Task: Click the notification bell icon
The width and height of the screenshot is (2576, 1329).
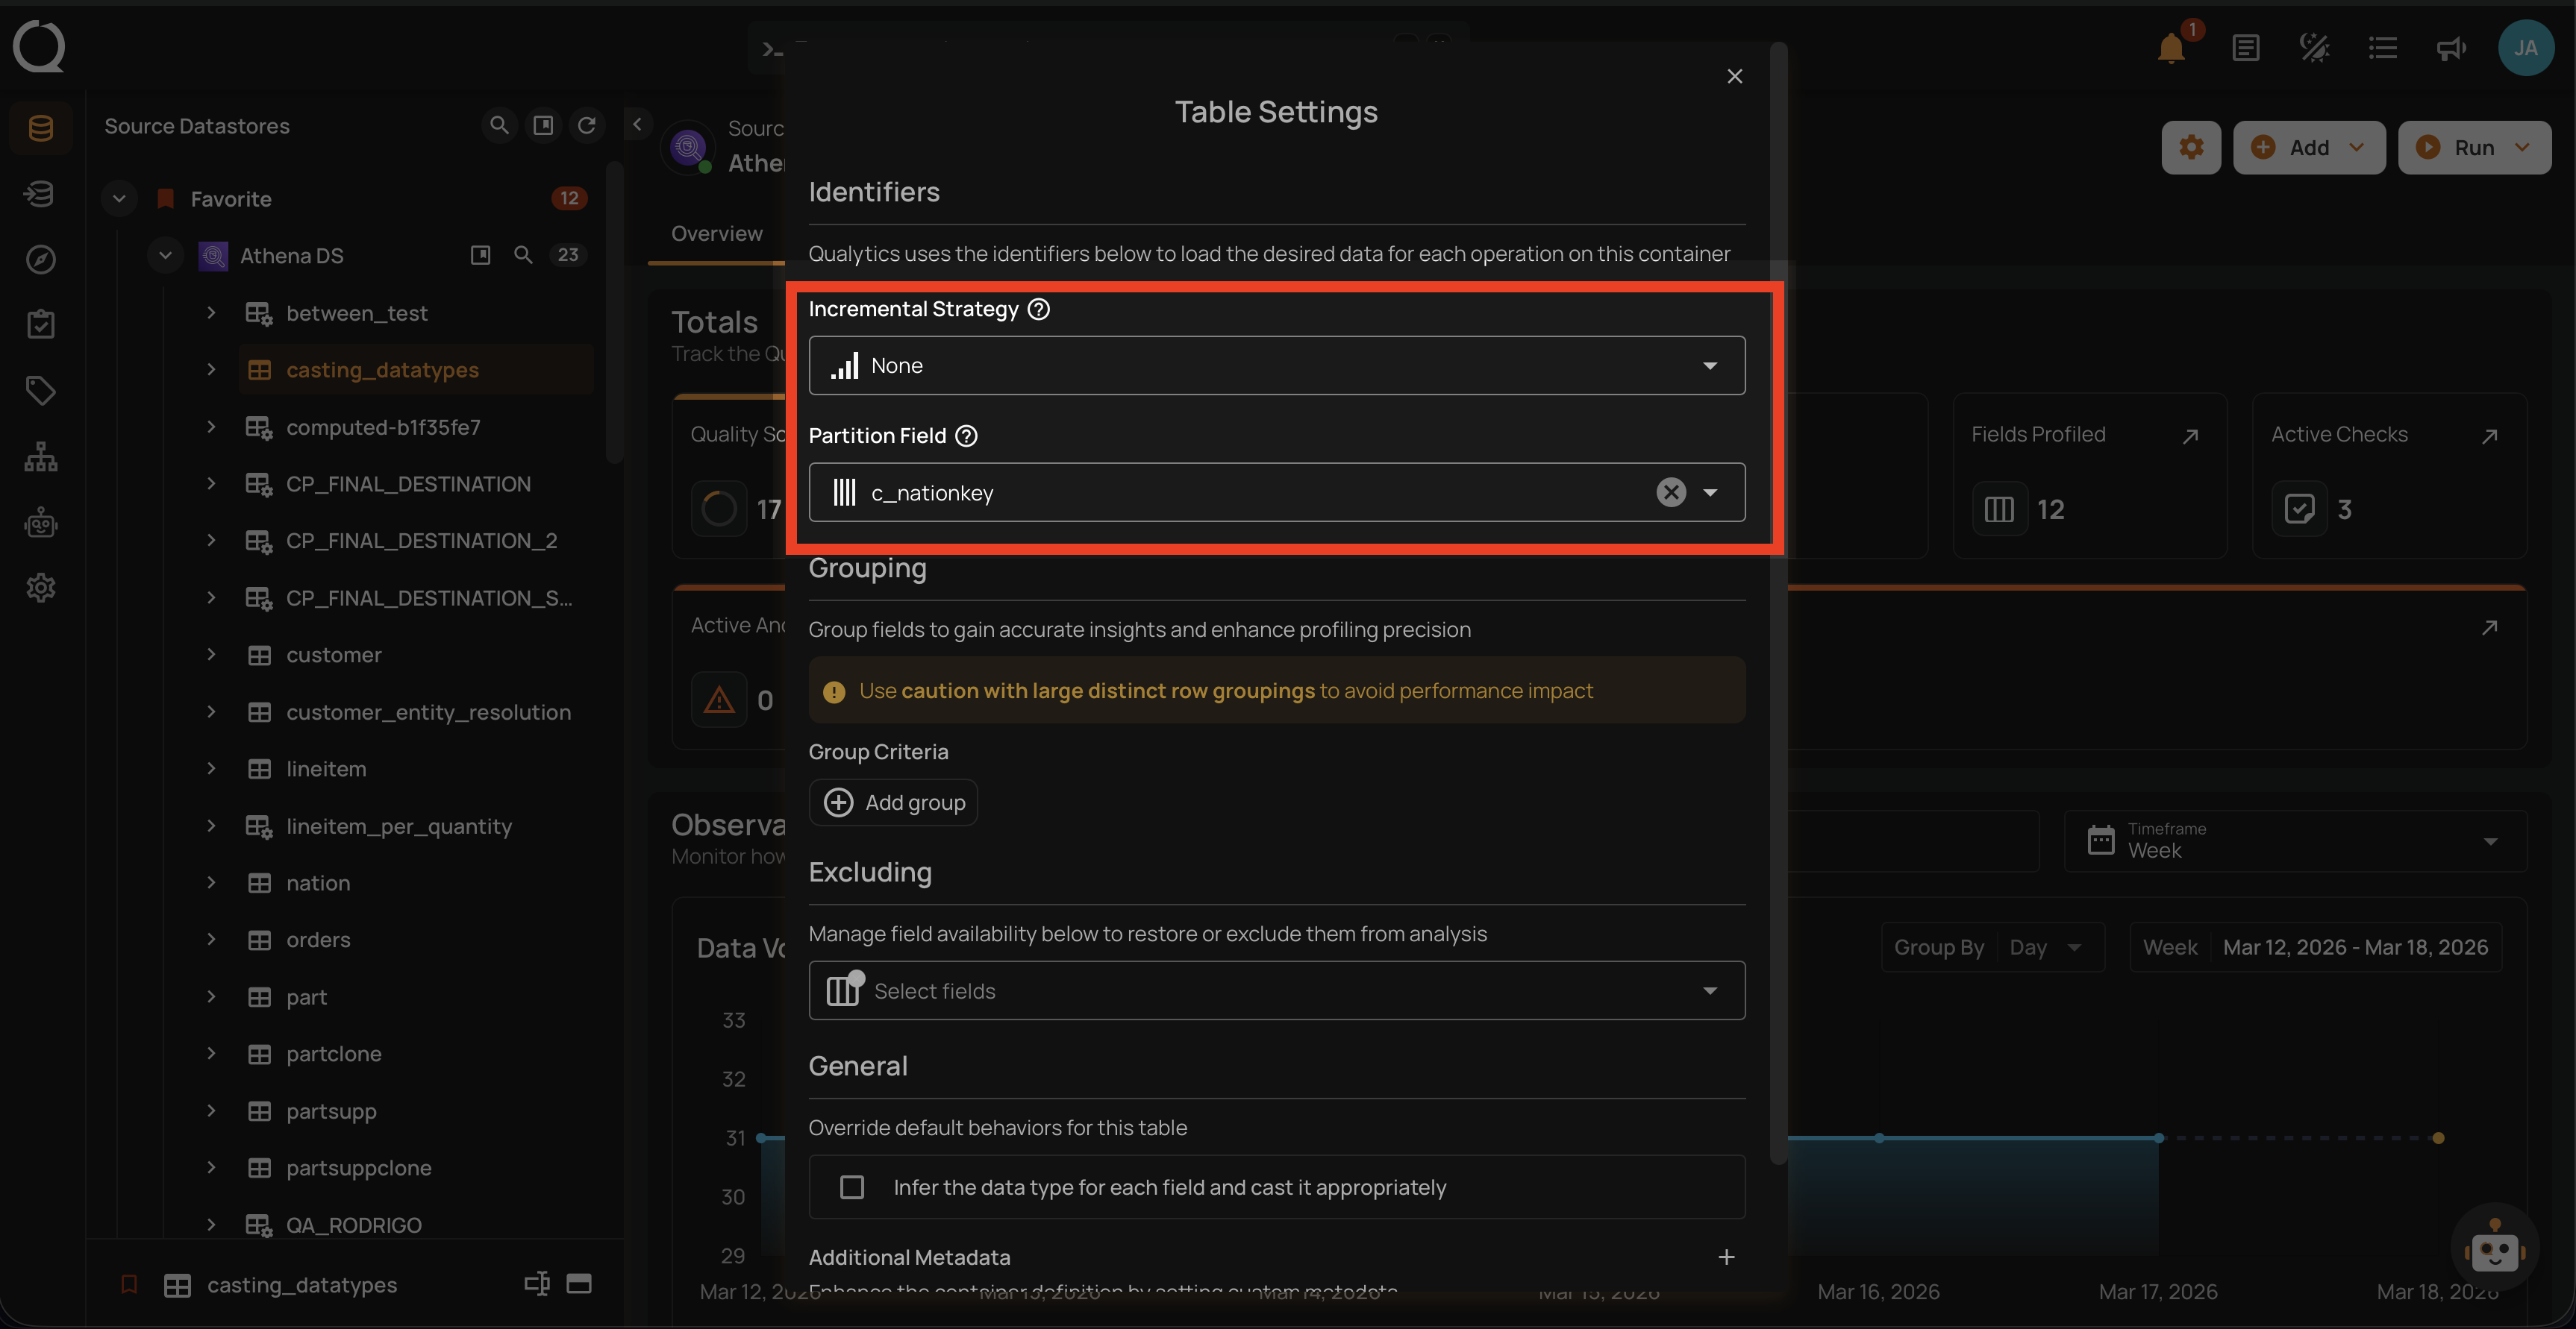Action: click(x=2170, y=48)
